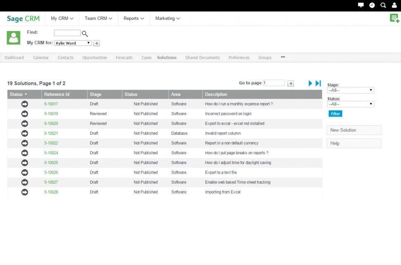Click 'Invalid report column' description
This screenshot has width=401, height=265.
point(223,133)
